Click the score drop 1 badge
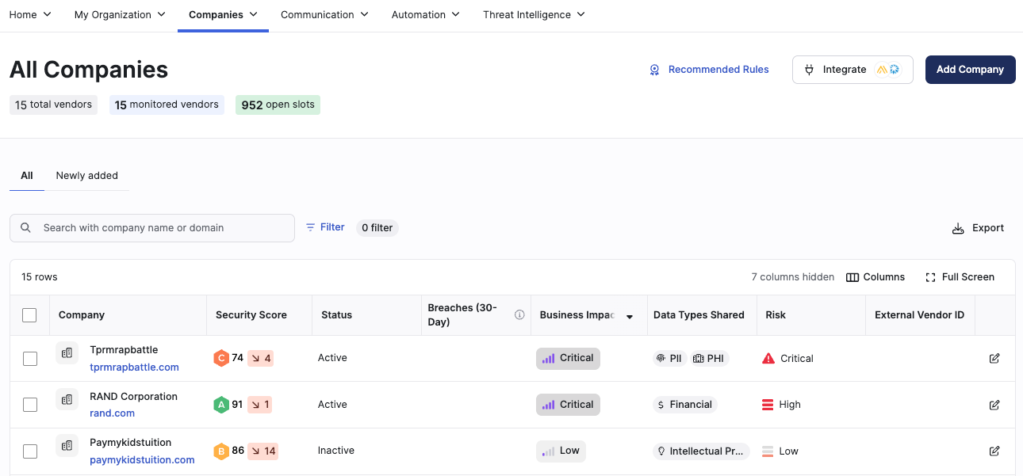 pyautogui.click(x=260, y=405)
